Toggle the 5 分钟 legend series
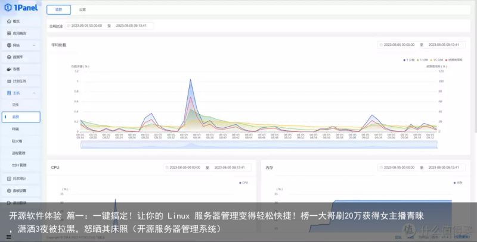 point(422,60)
